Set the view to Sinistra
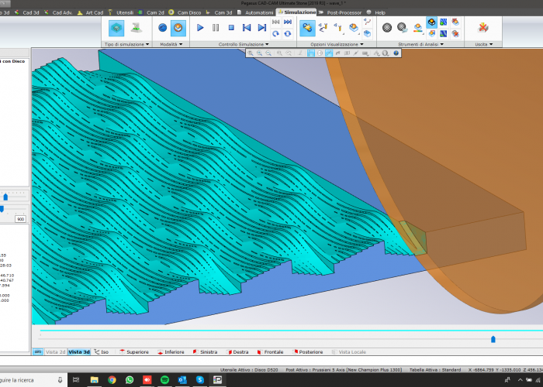The image size is (543, 387). (205, 351)
